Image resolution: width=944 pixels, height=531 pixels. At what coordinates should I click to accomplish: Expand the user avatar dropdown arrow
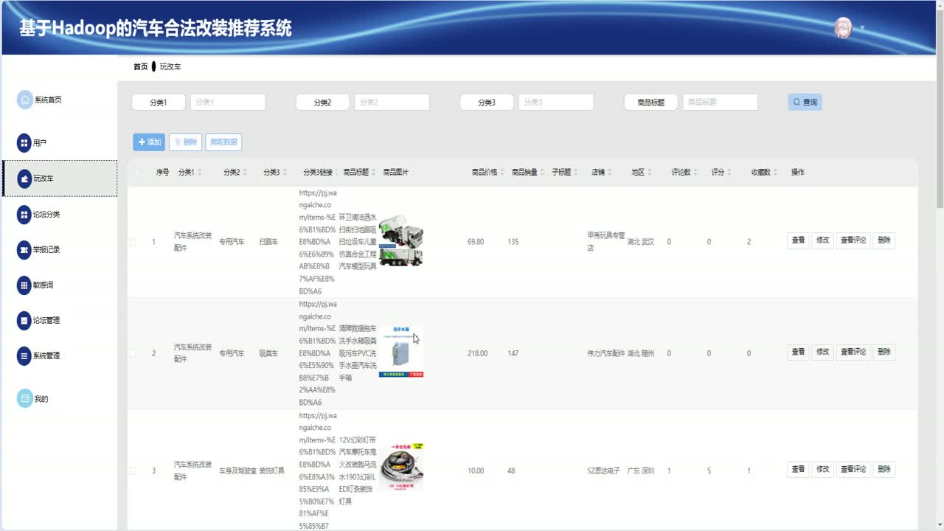tap(862, 28)
